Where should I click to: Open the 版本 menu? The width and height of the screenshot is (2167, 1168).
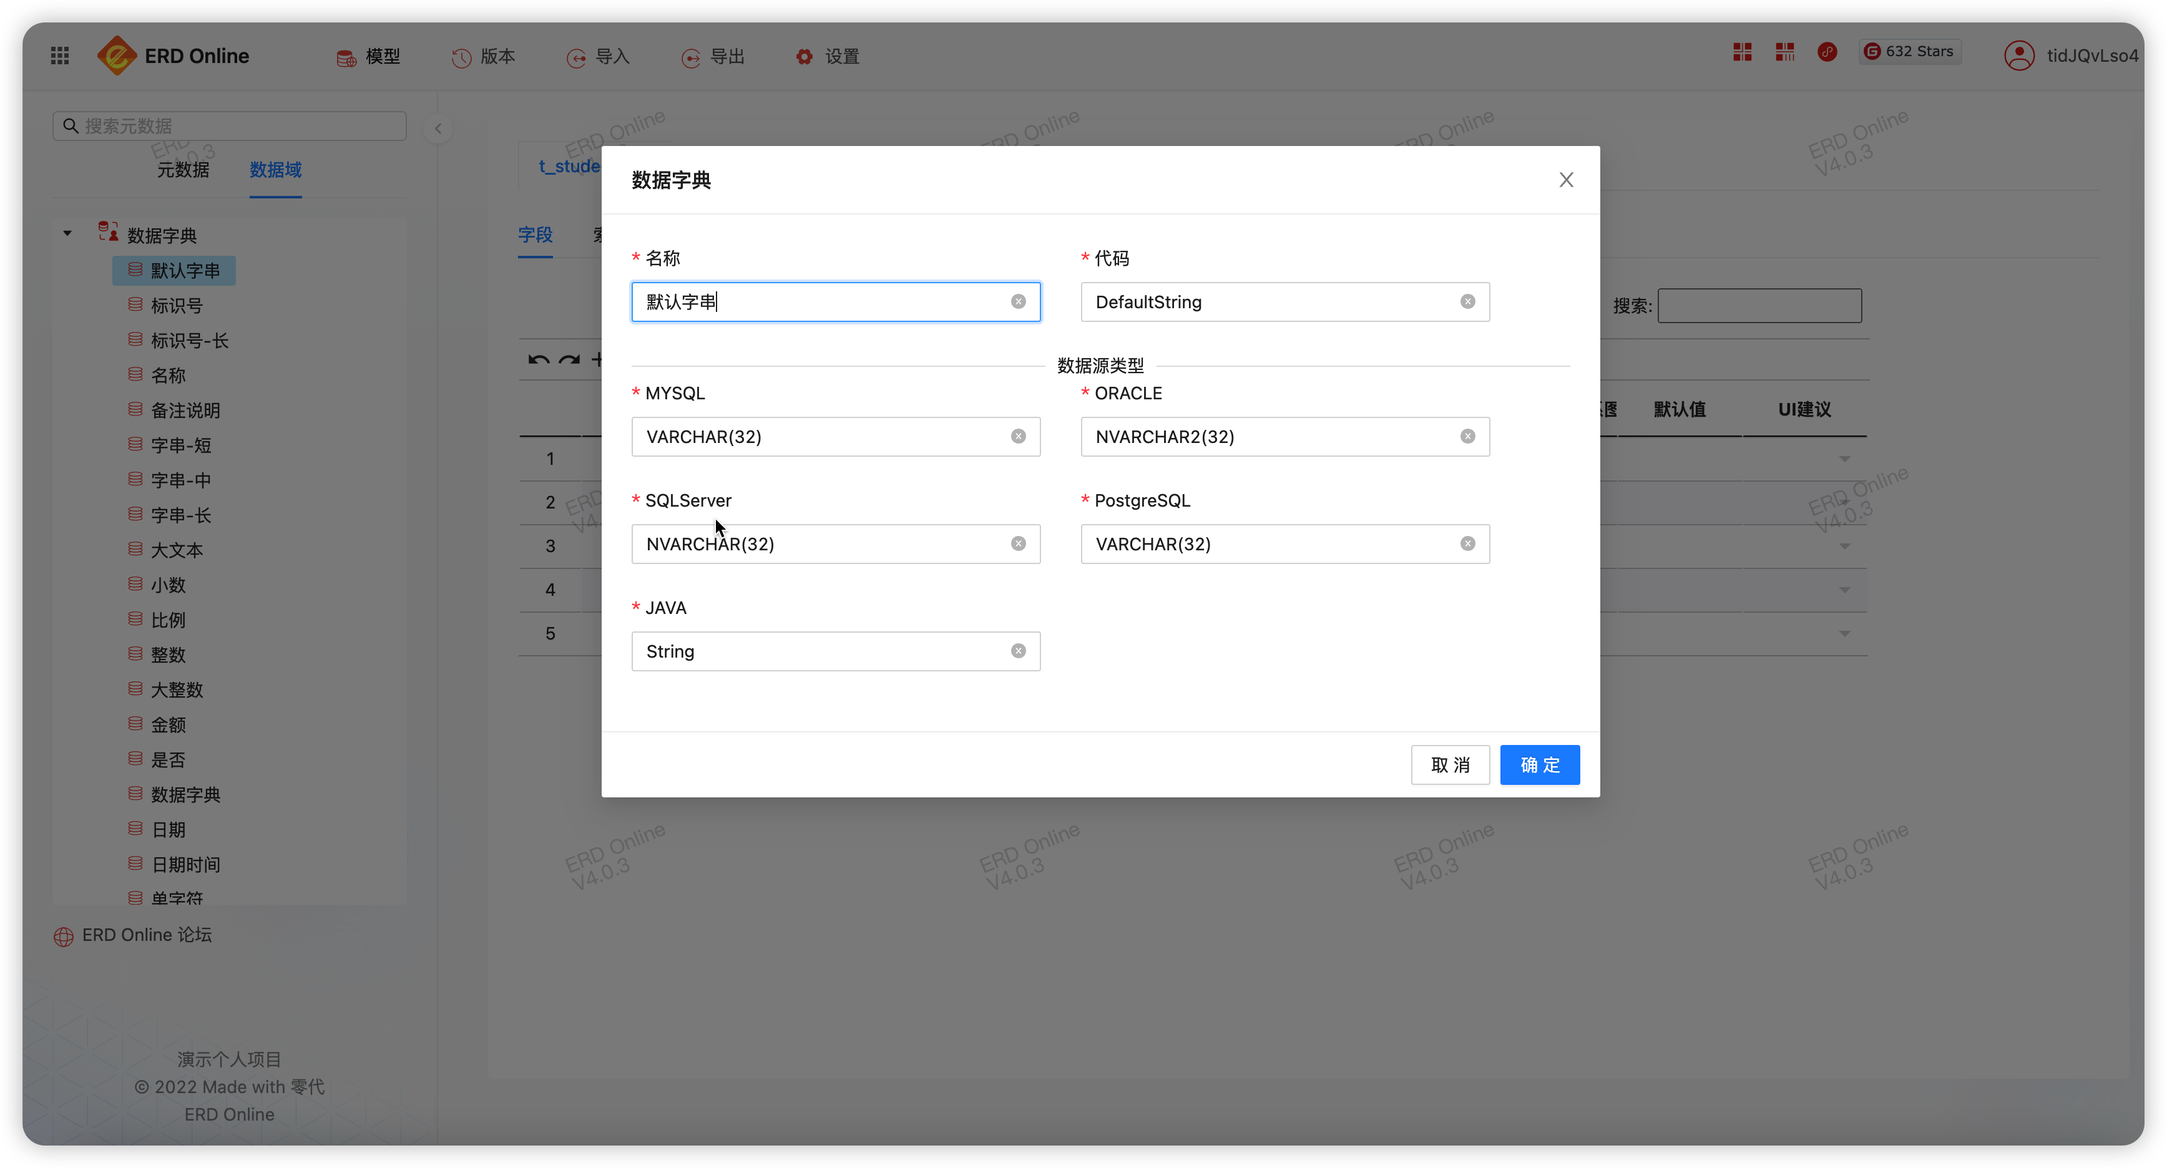point(483,56)
